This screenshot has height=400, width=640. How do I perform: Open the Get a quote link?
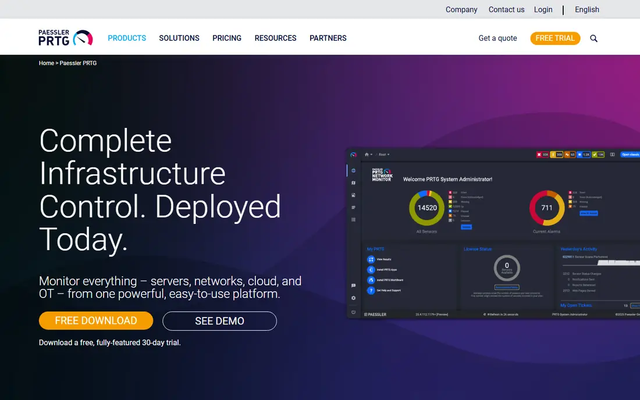(497, 38)
